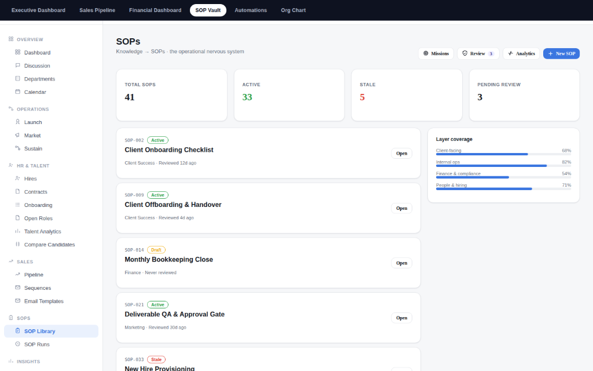The image size is (593, 371).
Task: Click the SOP-021 identifier text
Action: pyautogui.click(x=134, y=305)
